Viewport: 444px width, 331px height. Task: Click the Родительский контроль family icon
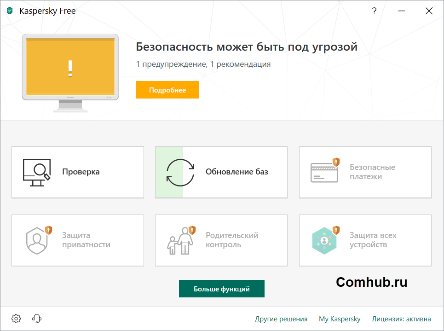(181, 240)
